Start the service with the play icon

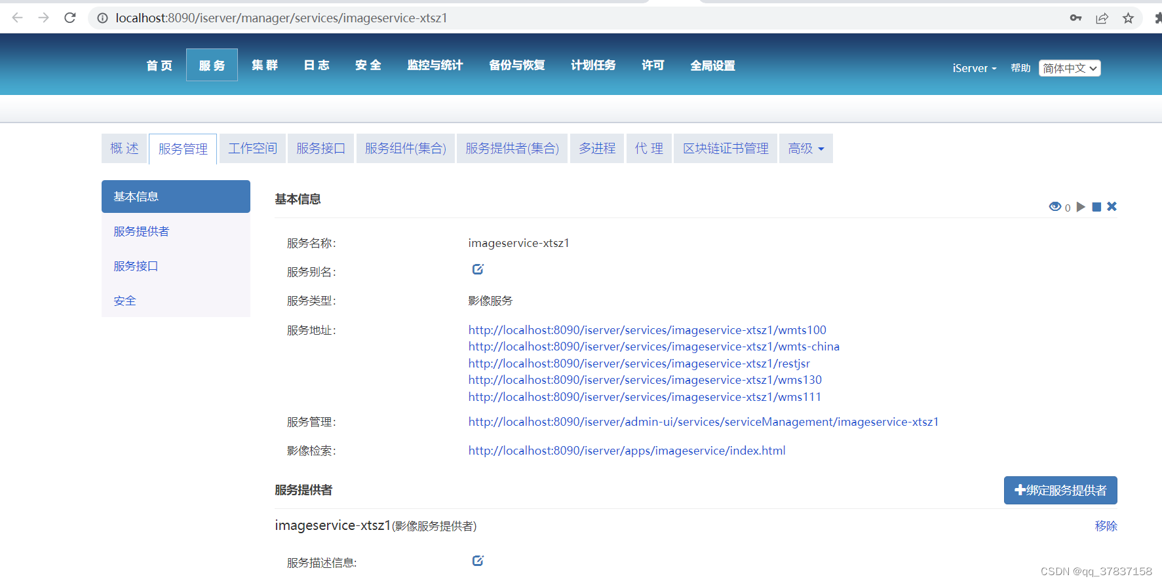tap(1081, 207)
